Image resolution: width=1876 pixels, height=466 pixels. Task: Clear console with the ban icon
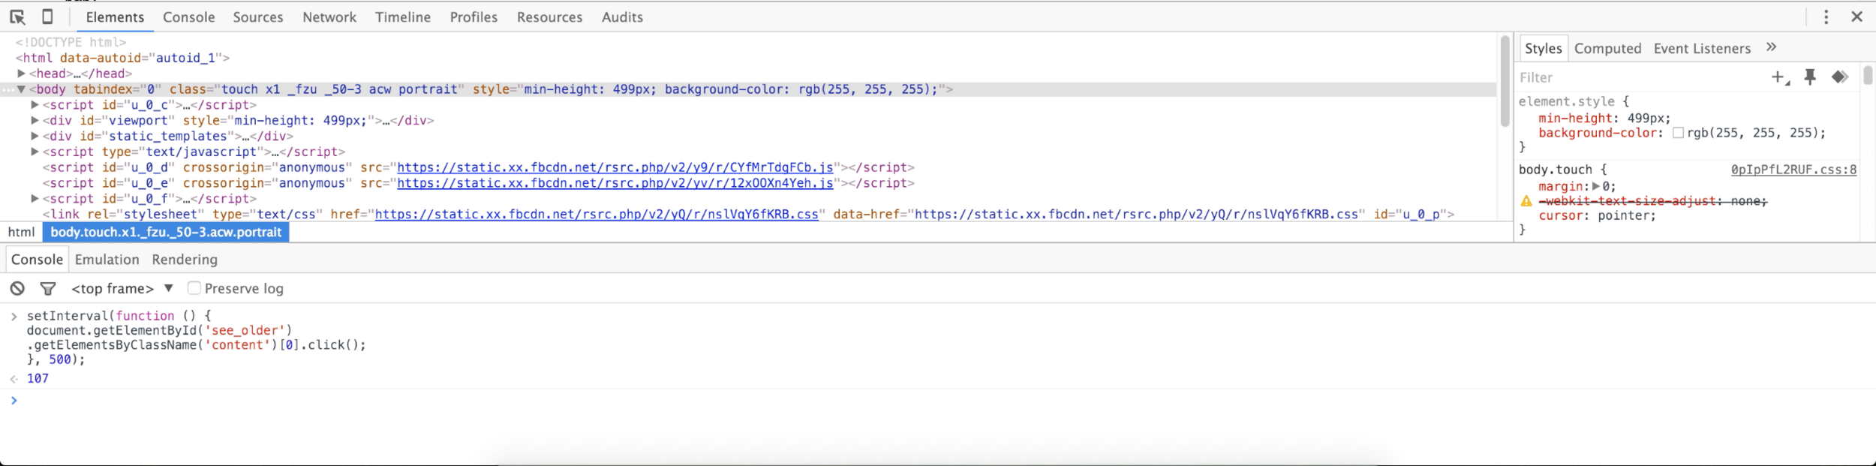tap(17, 288)
